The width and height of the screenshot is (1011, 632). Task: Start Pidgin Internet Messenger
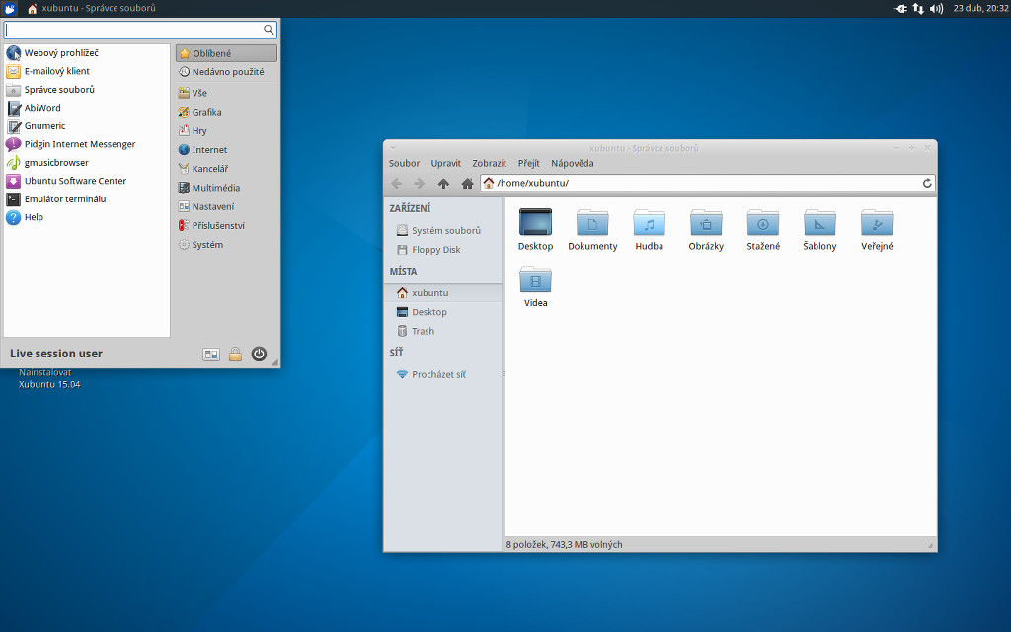(87, 144)
